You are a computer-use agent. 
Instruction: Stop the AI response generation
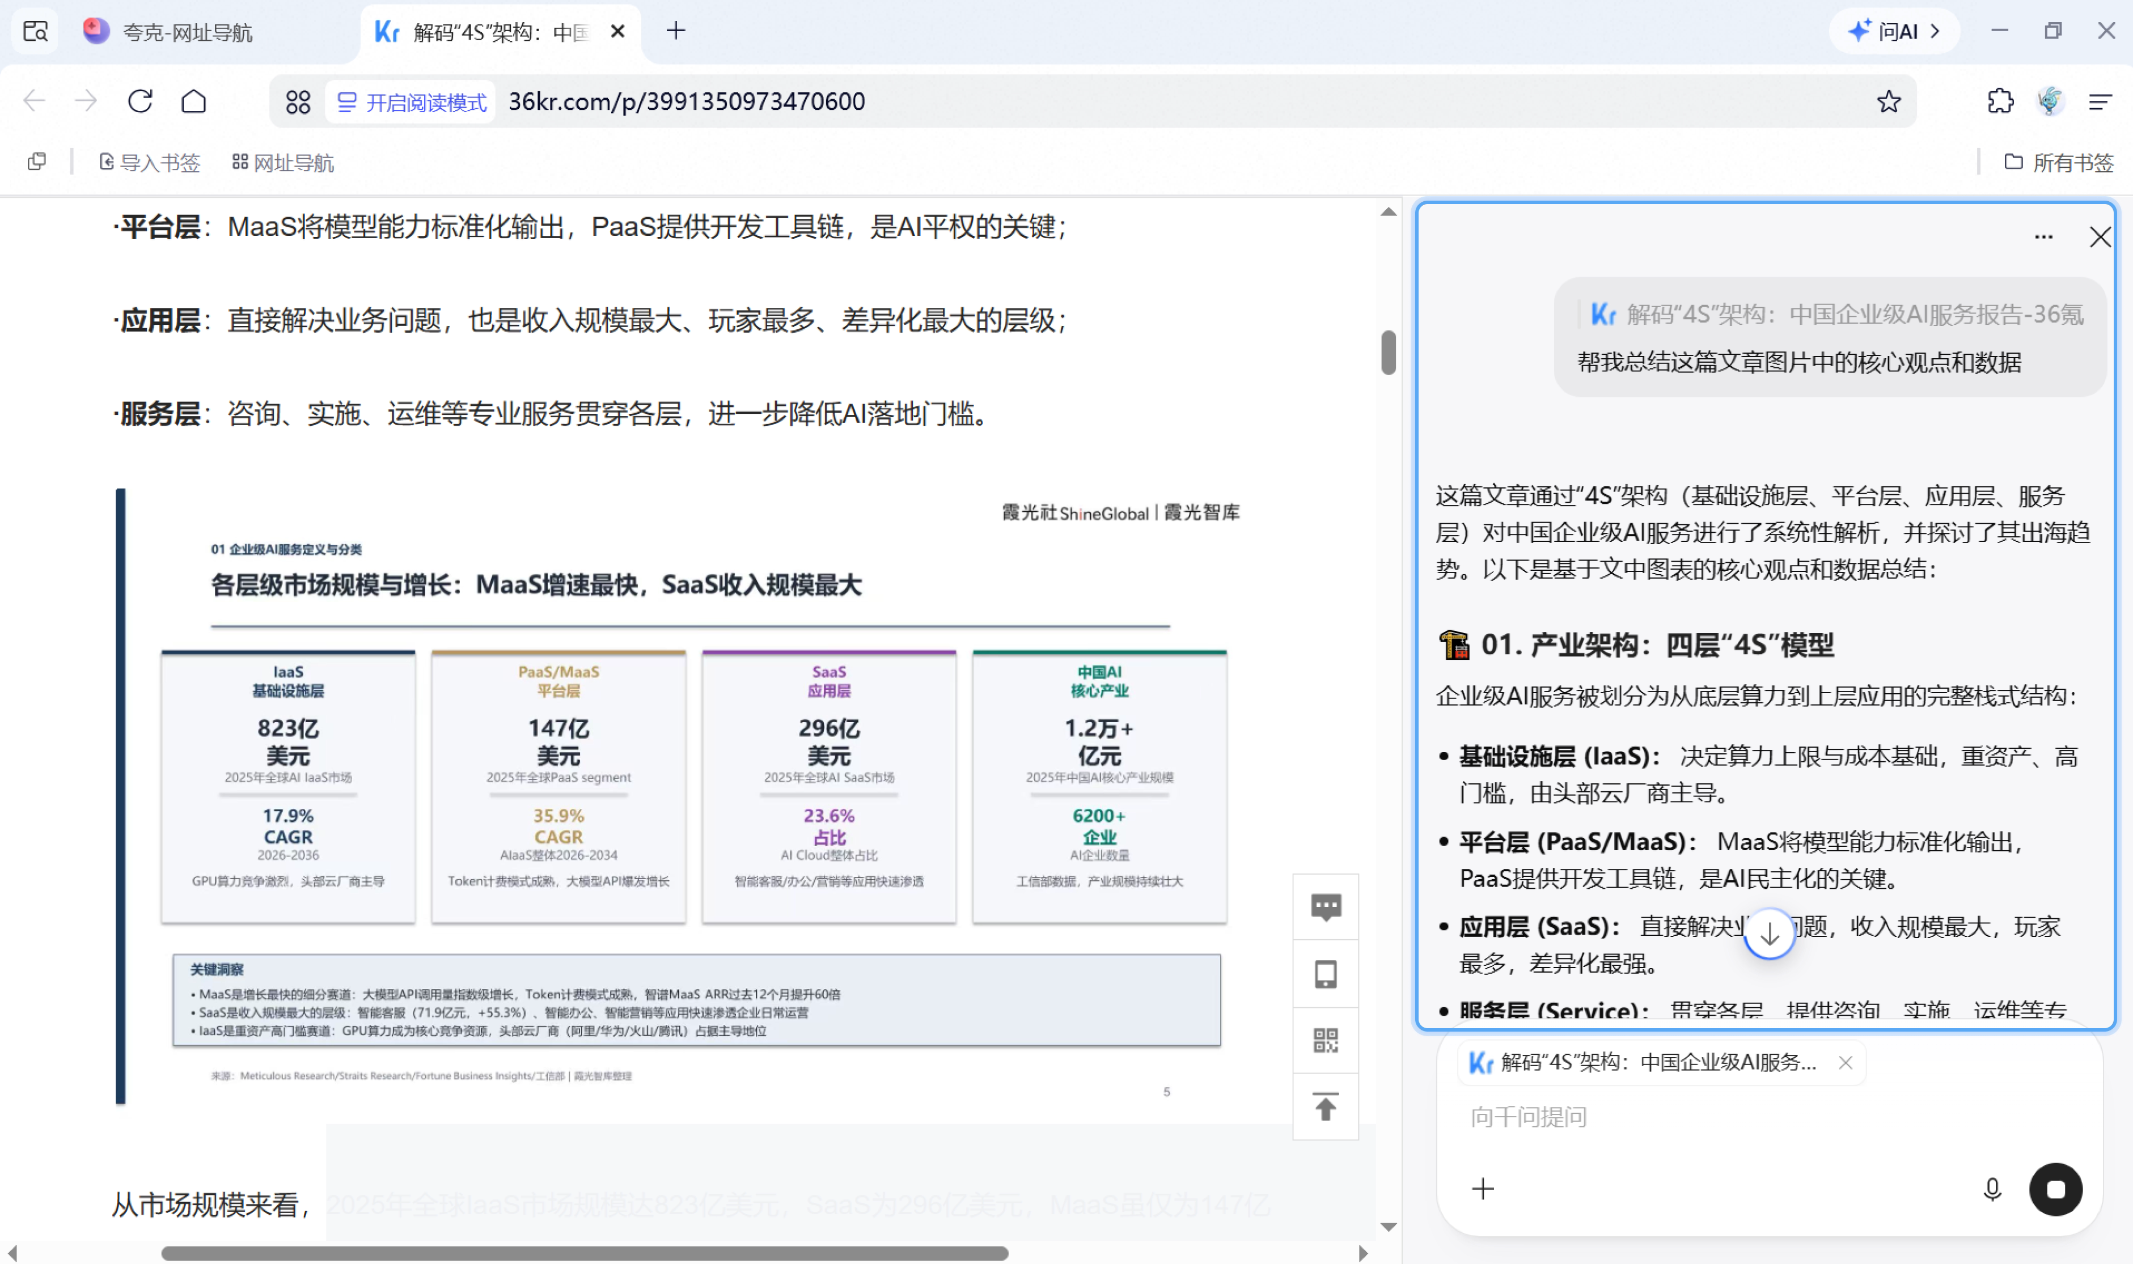click(x=2055, y=1189)
